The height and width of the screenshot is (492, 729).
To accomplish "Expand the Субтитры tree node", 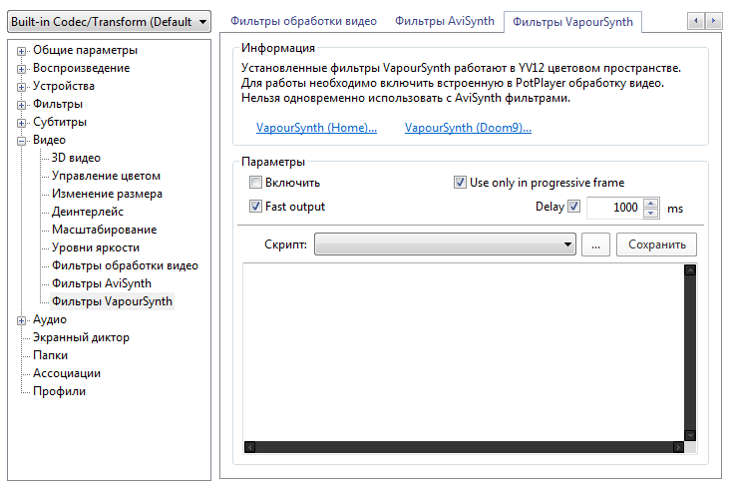I will click(21, 123).
